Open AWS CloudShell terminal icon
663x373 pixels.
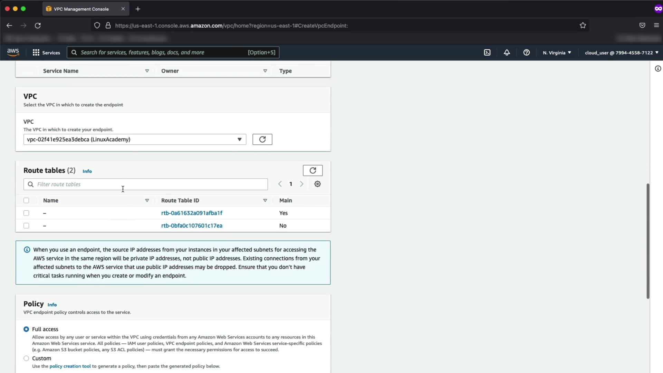[x=487, y=52]
